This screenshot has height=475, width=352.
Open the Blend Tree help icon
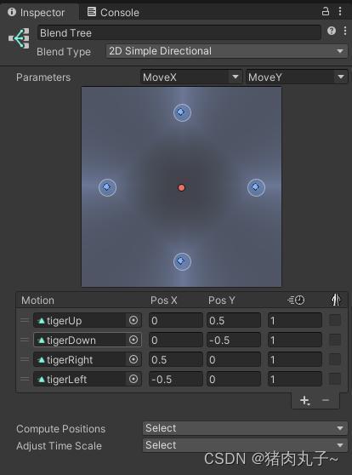(332, 31)
